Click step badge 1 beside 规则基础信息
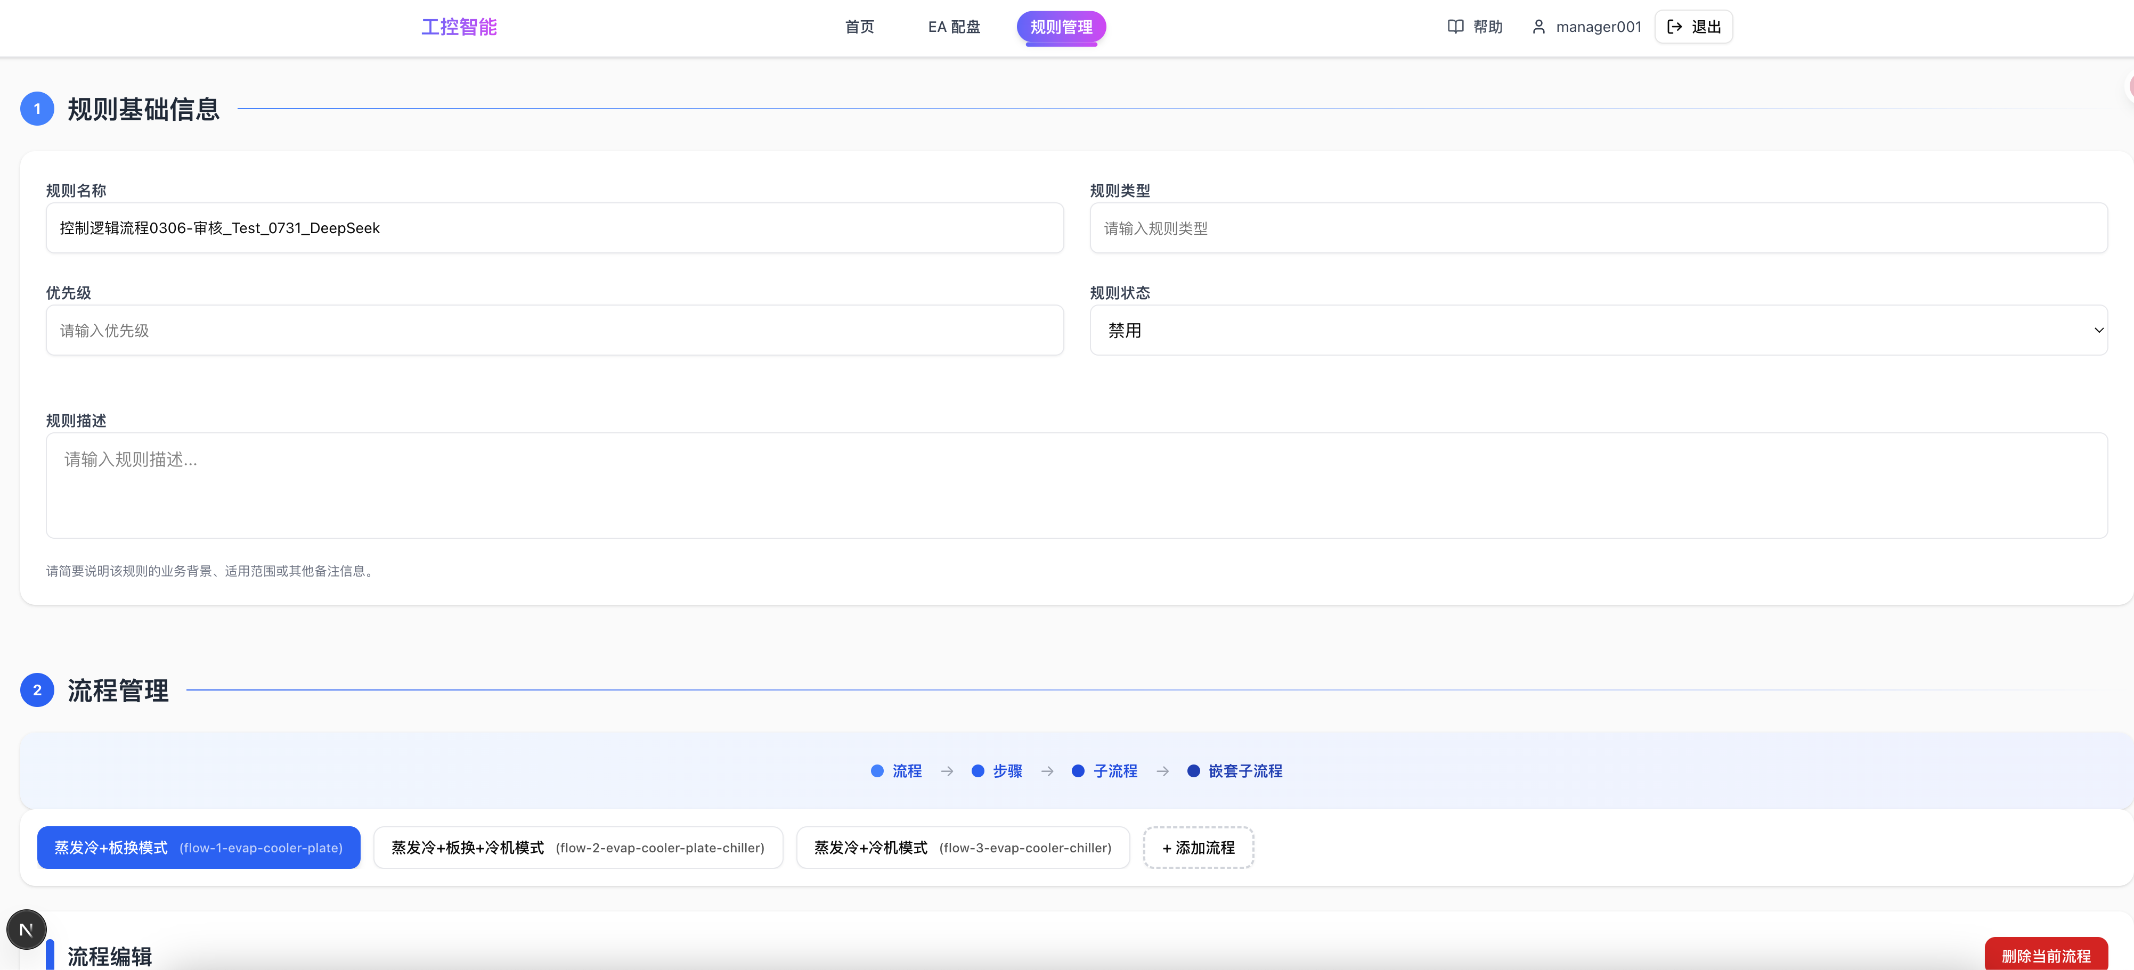 click(36, 108)
